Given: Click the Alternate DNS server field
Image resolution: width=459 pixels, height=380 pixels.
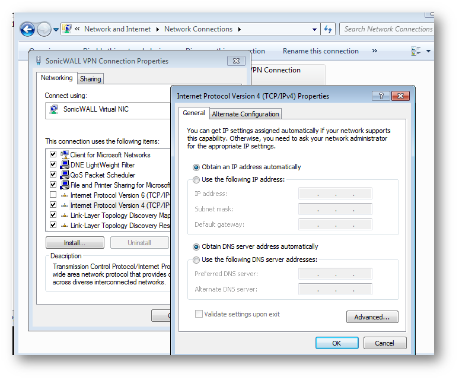Looking at the screenshot, I should [335, 289].
